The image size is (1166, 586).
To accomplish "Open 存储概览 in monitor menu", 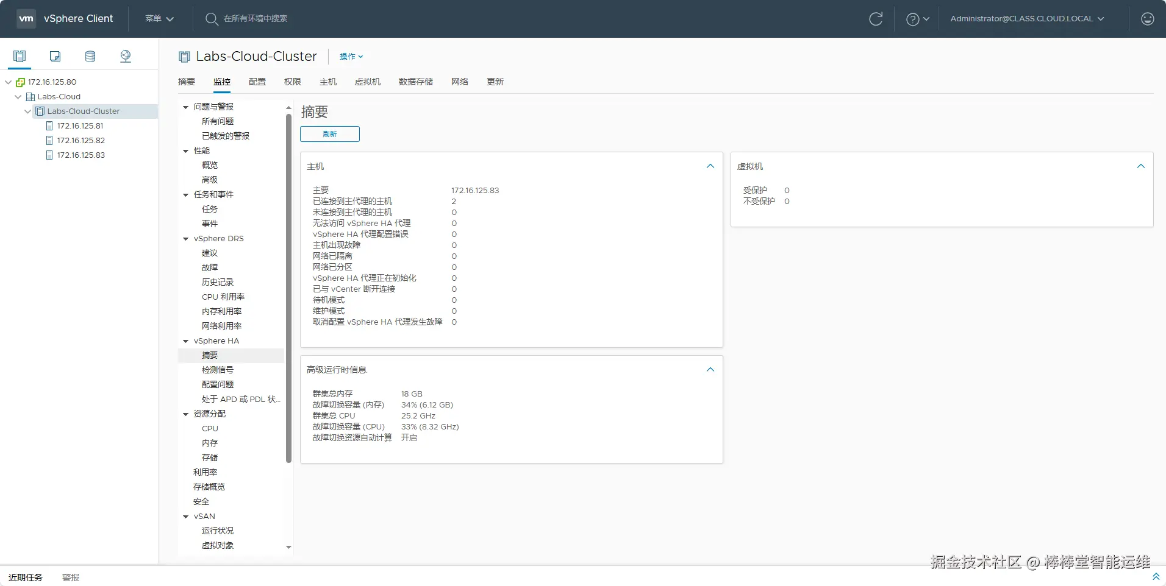I will coord(209,487).
